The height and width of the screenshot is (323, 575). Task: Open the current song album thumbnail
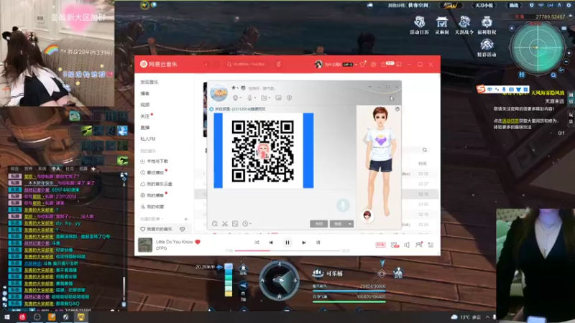pos(145,245)
